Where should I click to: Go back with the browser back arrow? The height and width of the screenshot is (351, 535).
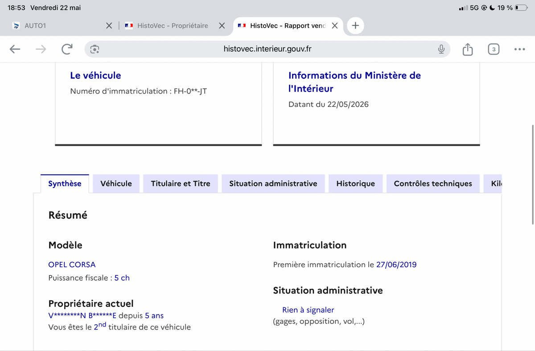coord(15,49)
